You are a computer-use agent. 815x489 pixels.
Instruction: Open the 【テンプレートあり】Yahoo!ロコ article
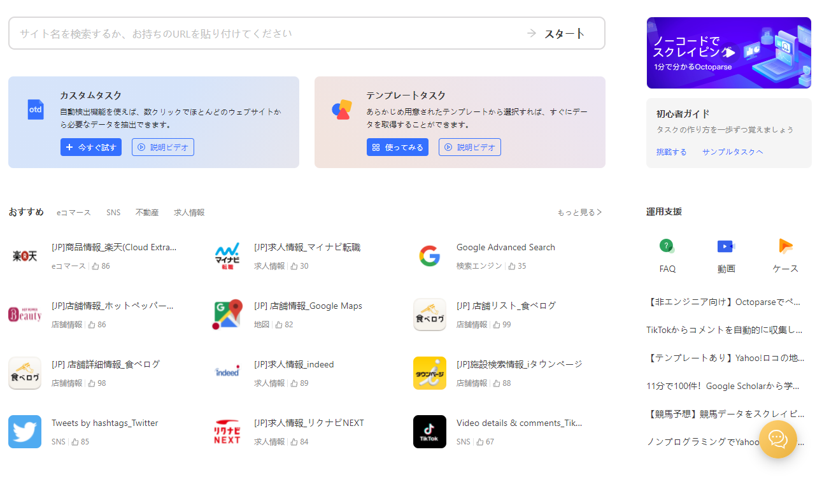click(x=725, y=358)
